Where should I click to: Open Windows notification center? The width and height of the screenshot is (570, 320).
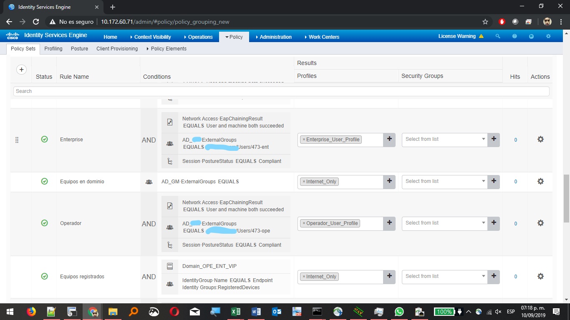point(556,312)
